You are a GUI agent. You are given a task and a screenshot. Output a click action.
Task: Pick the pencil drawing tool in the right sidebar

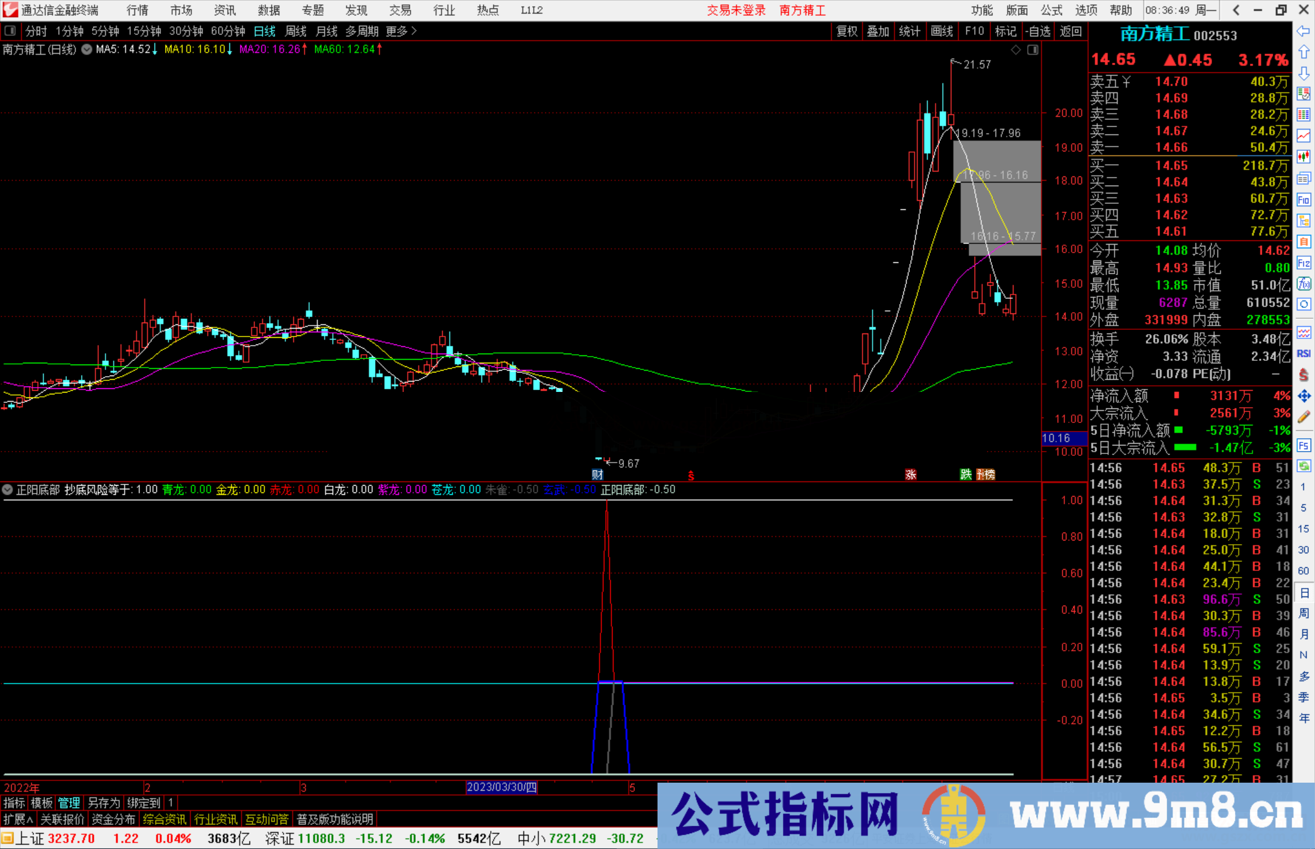[x=1303, y=414]
